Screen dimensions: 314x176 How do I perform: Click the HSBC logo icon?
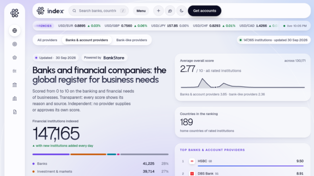[192, 161]
